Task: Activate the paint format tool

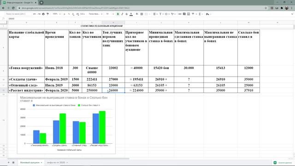Action: (47, 14)
